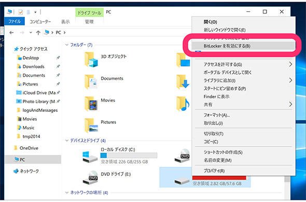Click the new folder icon in the quick access toolbar
306x202 pixels.
pyautogui.click(x=29, y=12)
